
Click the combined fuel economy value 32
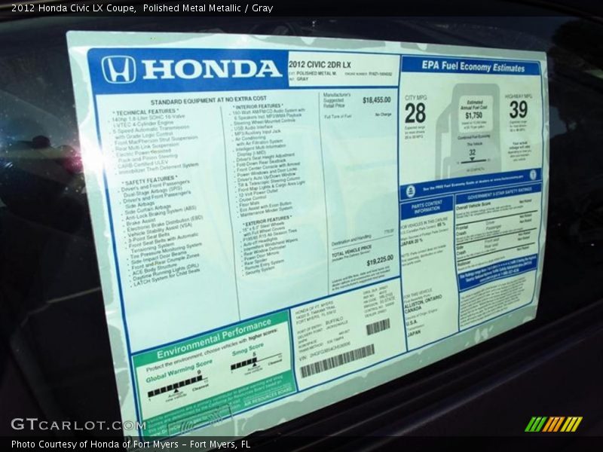pos(473,153)
